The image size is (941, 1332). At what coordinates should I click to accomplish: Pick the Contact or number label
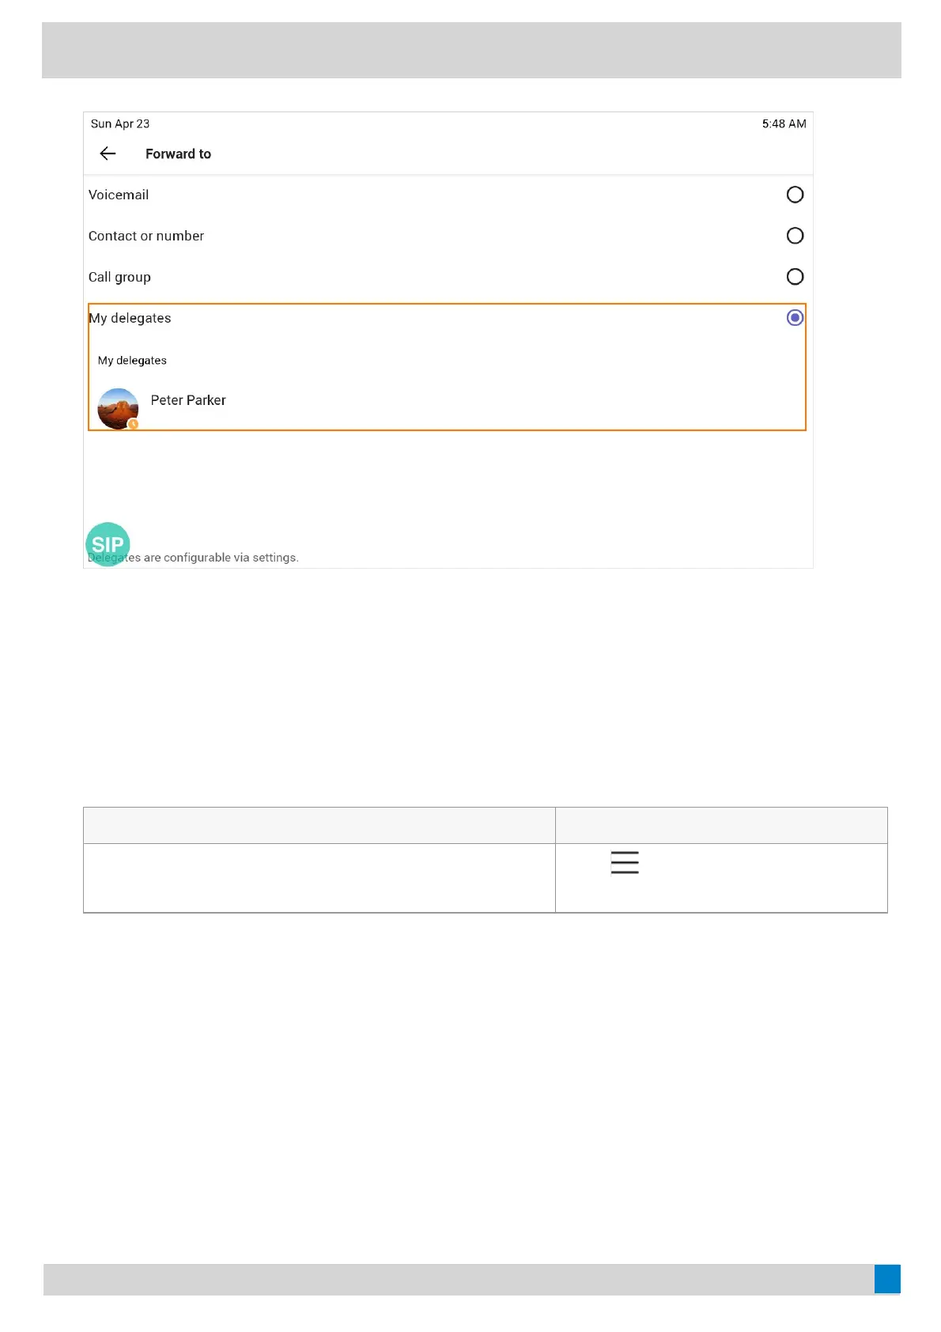146,236
